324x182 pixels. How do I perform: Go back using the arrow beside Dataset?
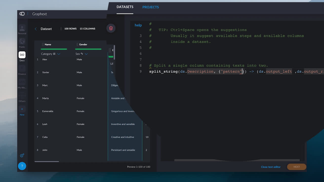click(36, 29)
